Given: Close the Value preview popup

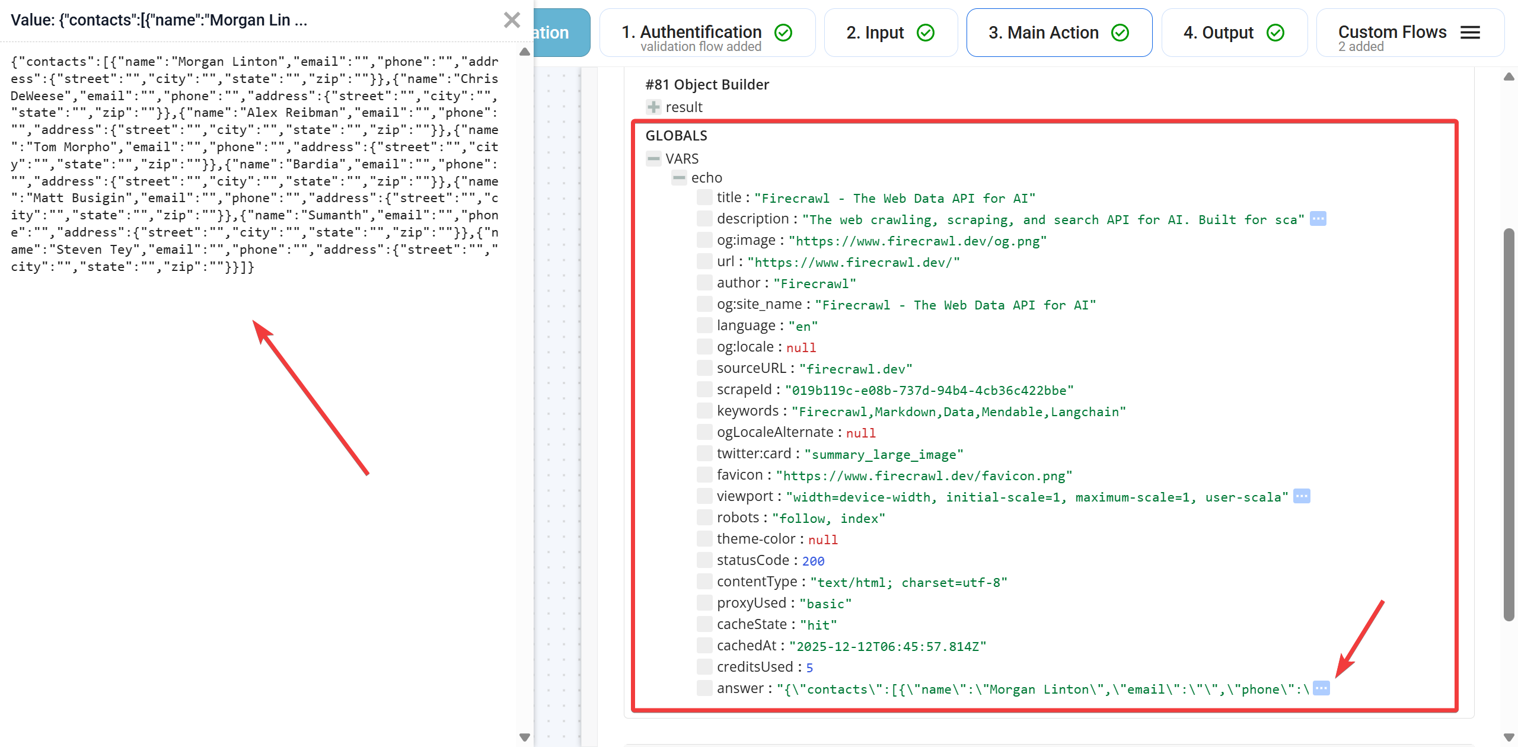Looking at the screenshot, I should [512, 20].
